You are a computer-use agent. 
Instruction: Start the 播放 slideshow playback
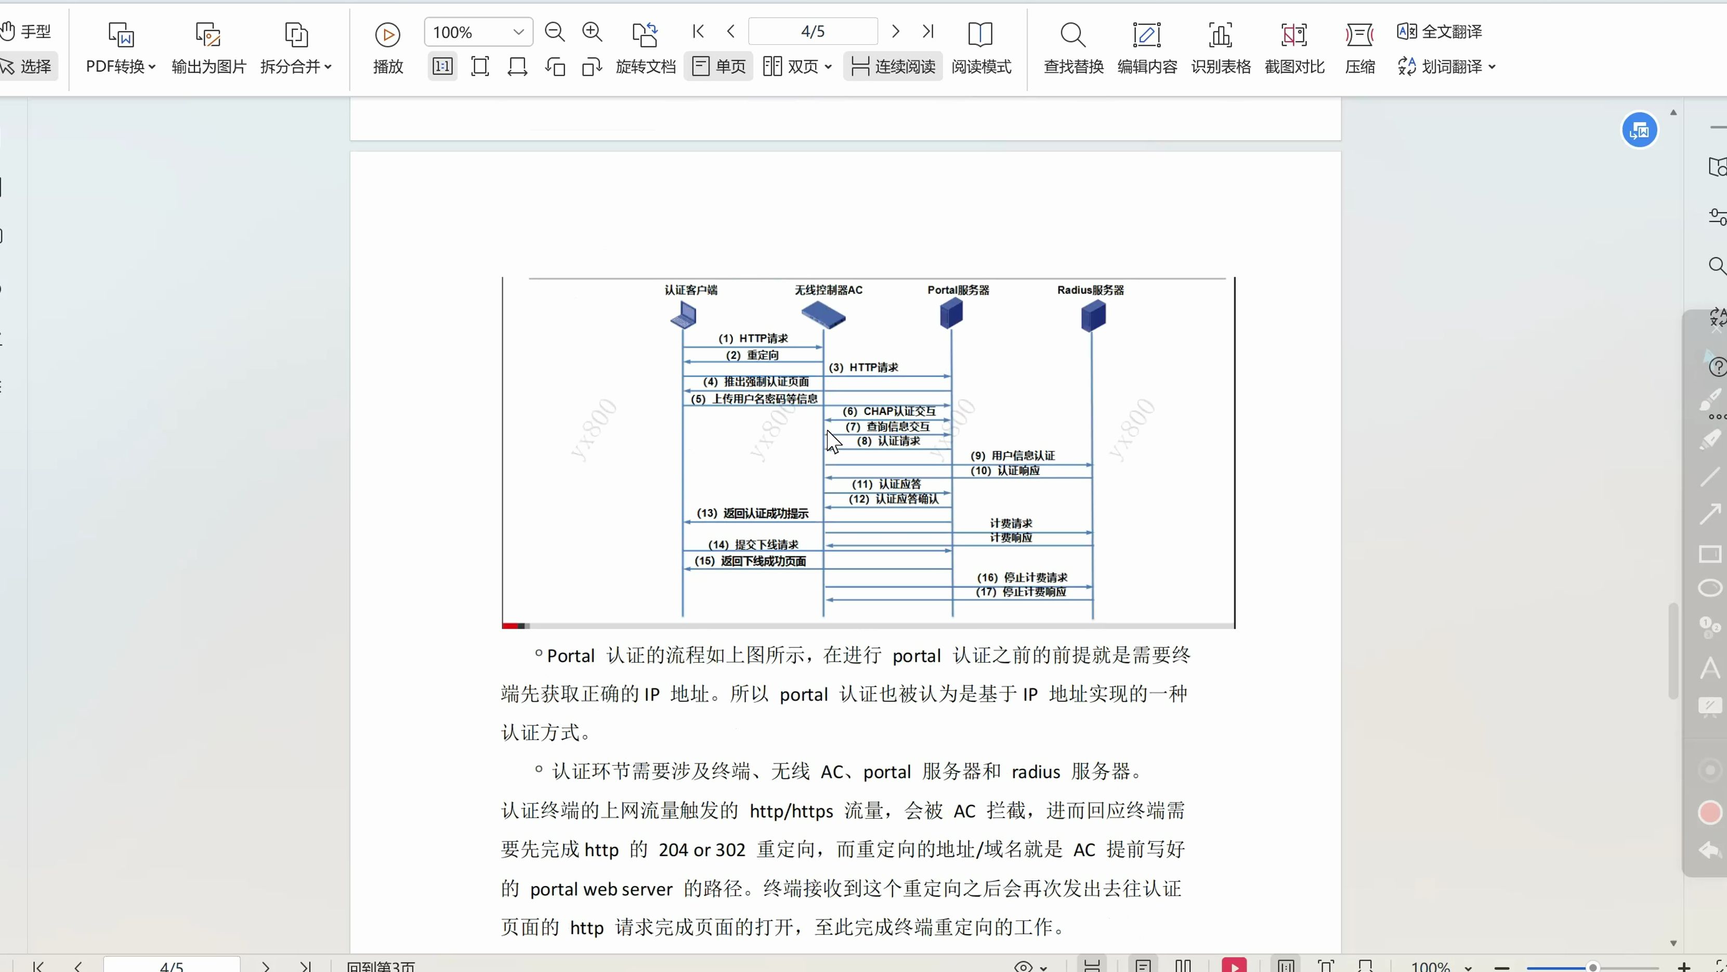[387, 48]
